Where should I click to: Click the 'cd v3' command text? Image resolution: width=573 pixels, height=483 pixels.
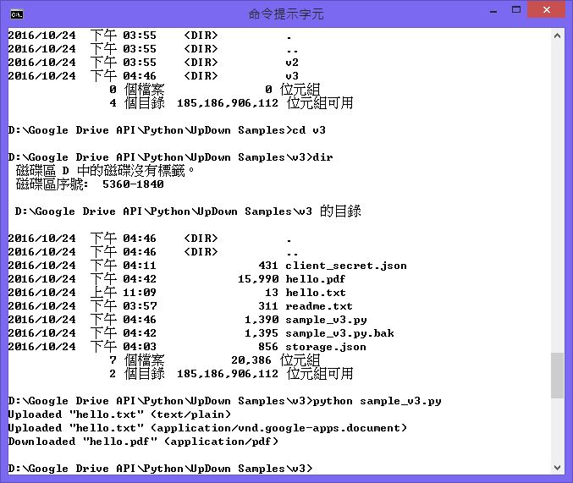point(309,130)
